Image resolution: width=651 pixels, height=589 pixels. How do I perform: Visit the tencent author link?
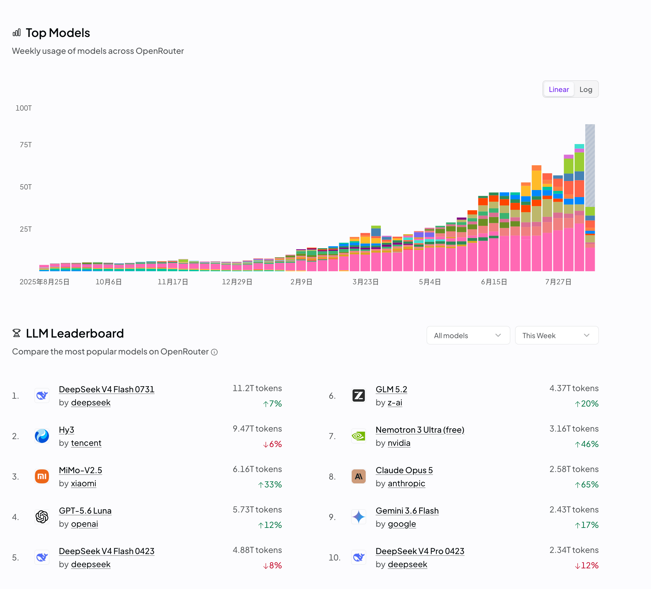click(x=86, y=443)
